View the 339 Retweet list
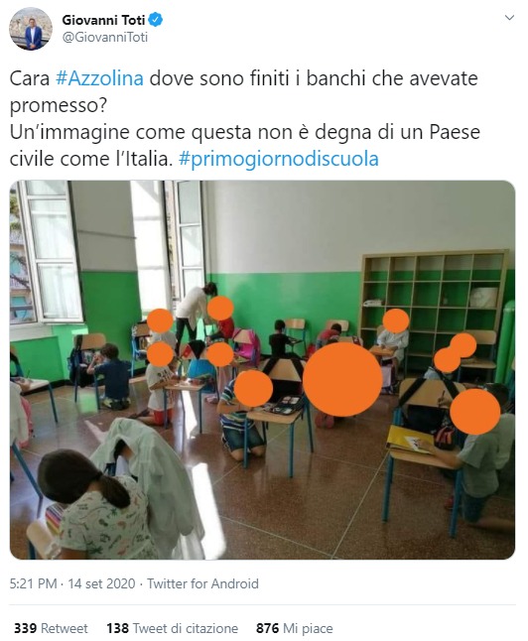 click(51, 628)
